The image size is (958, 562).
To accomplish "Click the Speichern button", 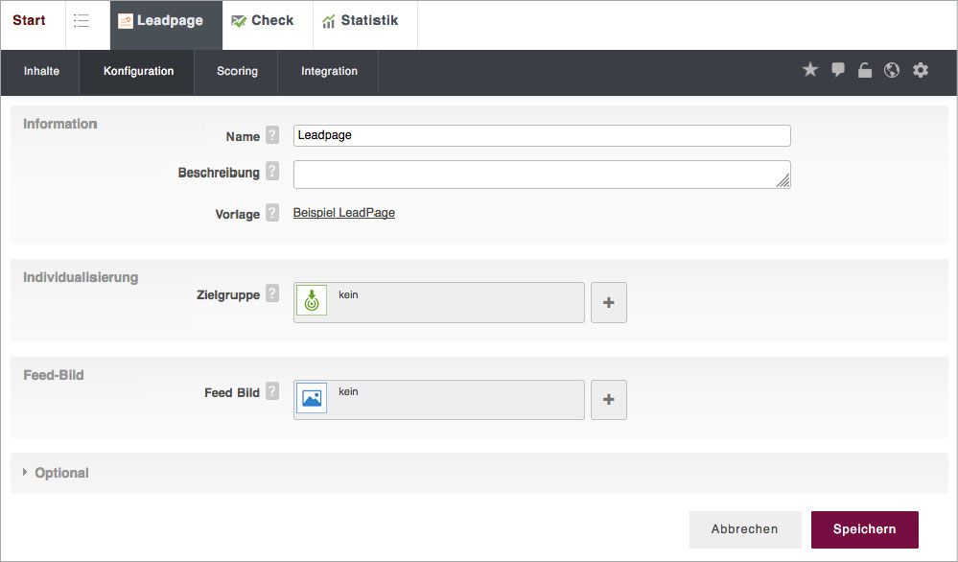I will [864, 529].
